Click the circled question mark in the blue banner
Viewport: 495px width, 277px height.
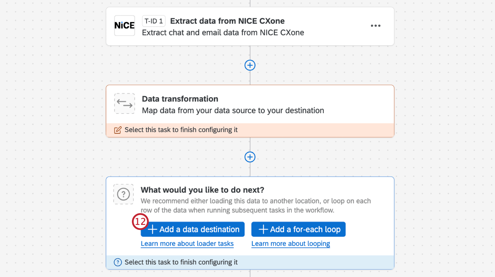tap(117, 262)
